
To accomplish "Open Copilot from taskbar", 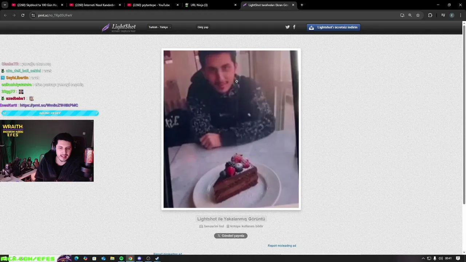I will click(85, 258).
